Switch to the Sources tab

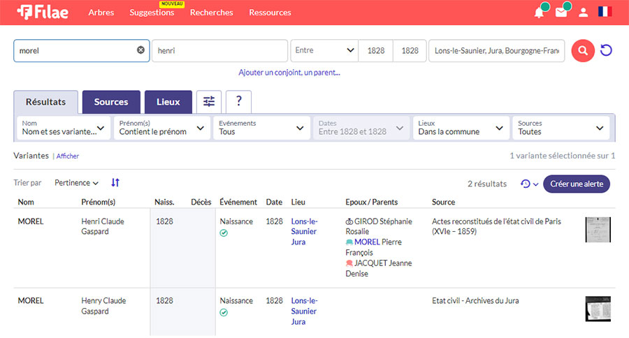click(111, 102)
